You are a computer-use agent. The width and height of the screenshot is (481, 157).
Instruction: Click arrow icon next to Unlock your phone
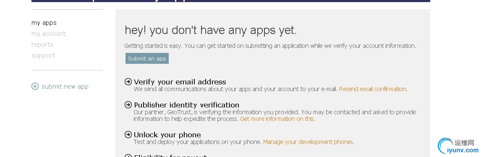point(128,135)
